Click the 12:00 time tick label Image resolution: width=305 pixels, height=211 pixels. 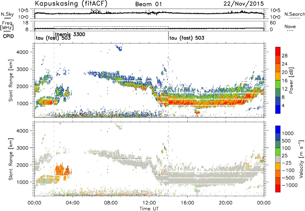[149, 203]
